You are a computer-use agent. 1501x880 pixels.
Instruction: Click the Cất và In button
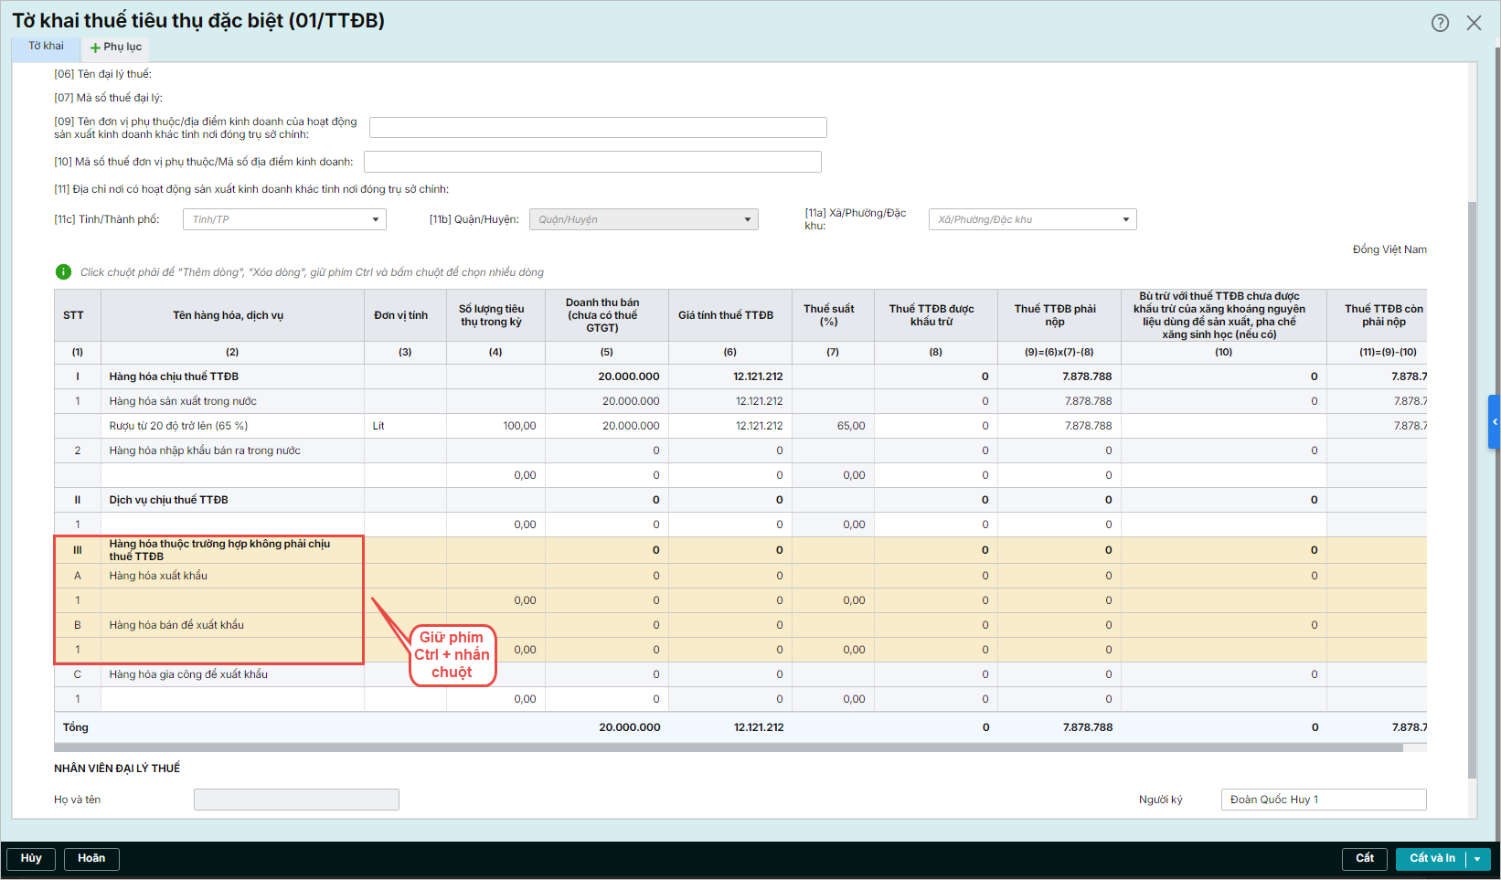1432,859
